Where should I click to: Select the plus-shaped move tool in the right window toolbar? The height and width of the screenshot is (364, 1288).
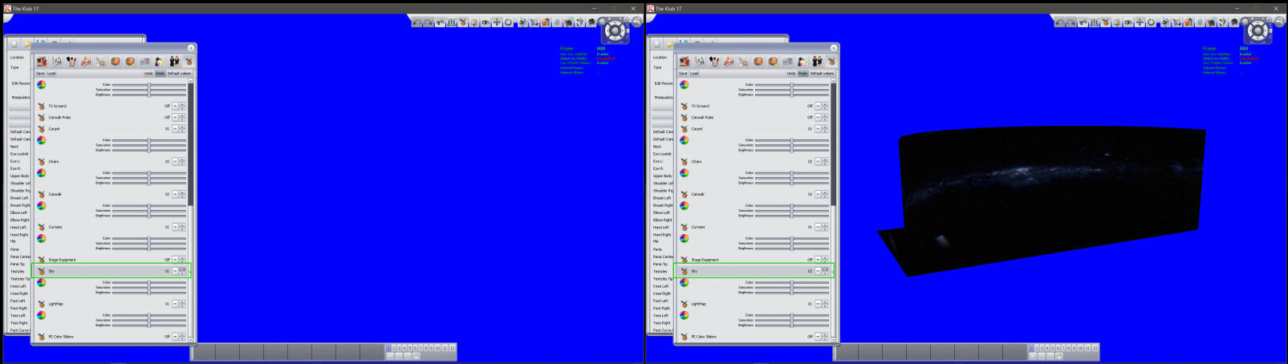[x=1140, y=22]
